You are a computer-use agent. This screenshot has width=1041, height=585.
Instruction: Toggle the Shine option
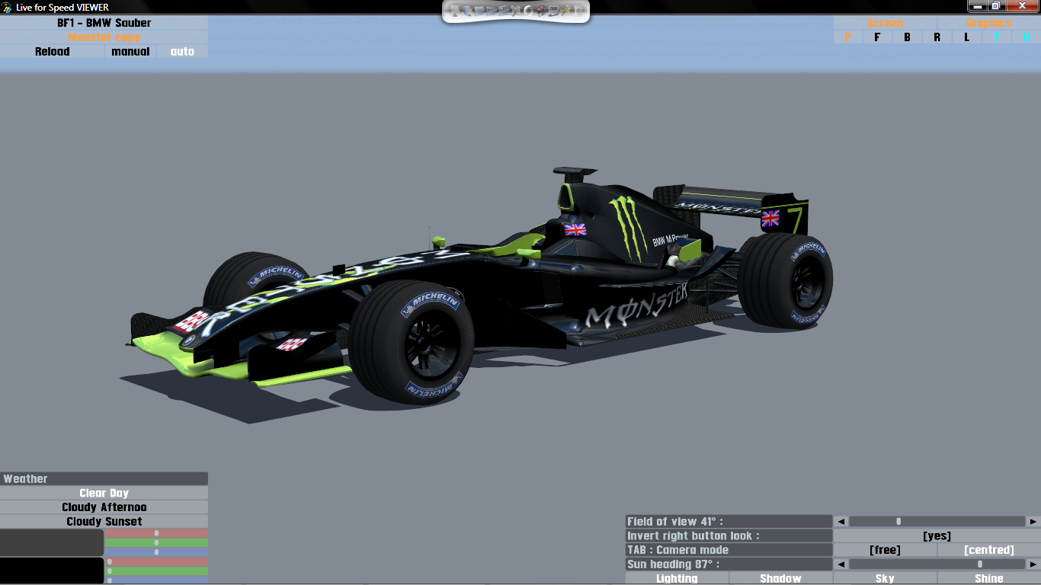(x=989, y=579)
